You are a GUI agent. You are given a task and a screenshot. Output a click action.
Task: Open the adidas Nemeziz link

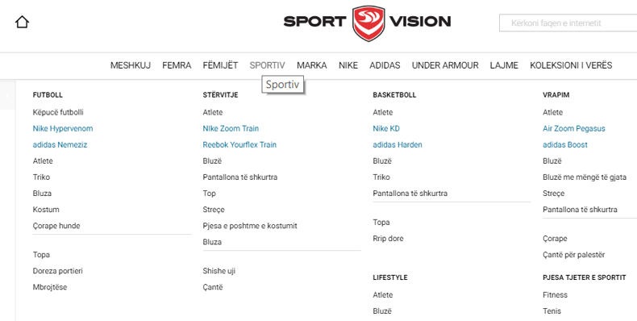click(x=60, y=144)
